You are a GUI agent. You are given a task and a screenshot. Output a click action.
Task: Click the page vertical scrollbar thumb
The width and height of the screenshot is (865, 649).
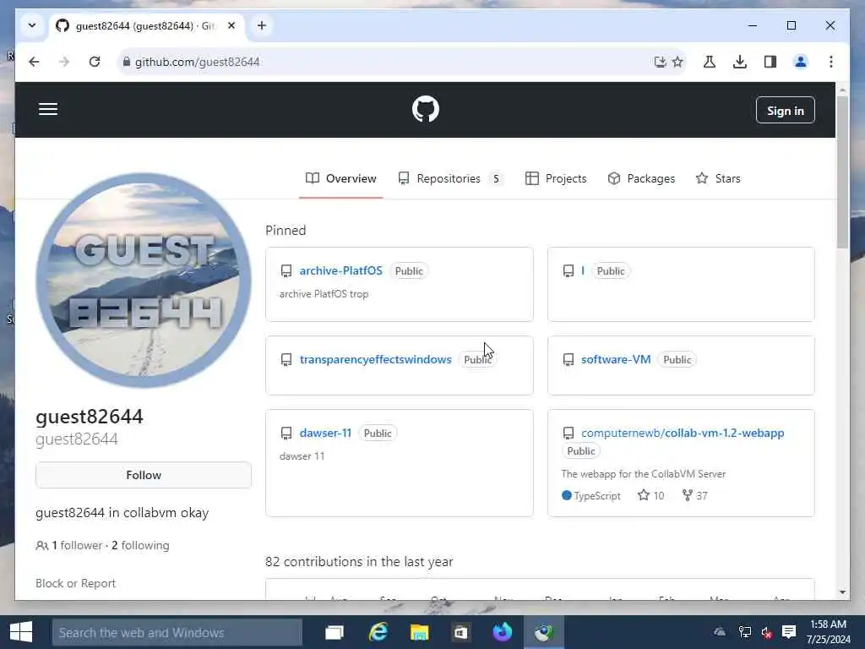[x=842, y=172]
